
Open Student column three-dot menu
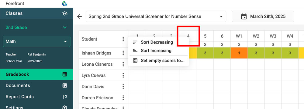click(123, 39)
